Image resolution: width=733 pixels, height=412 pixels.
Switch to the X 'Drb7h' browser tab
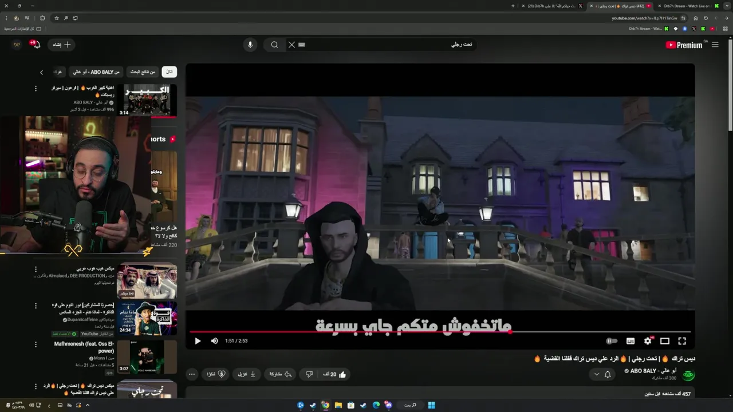coord(554,6)
